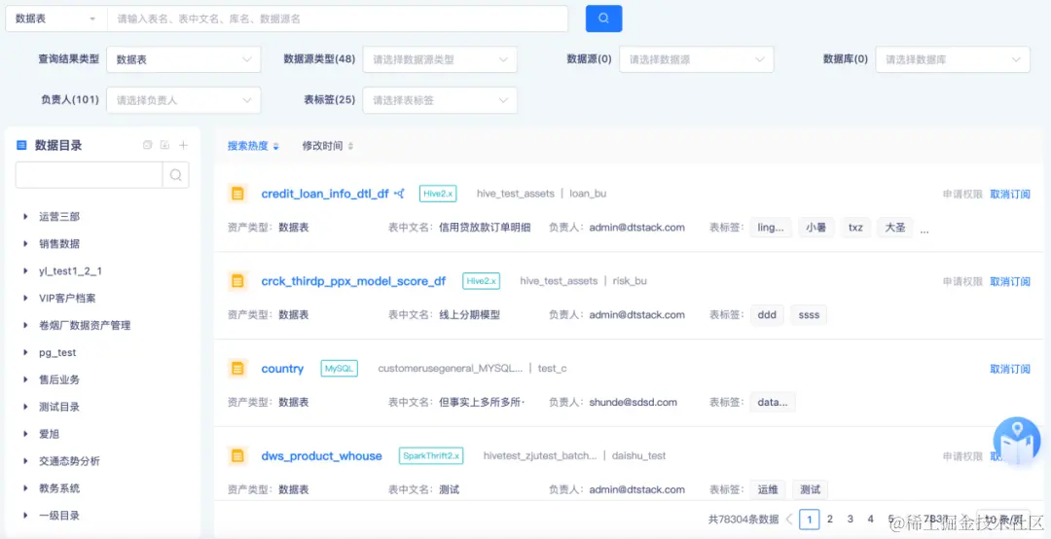Click the import icon in data catalog header

[x=164, y=145]
